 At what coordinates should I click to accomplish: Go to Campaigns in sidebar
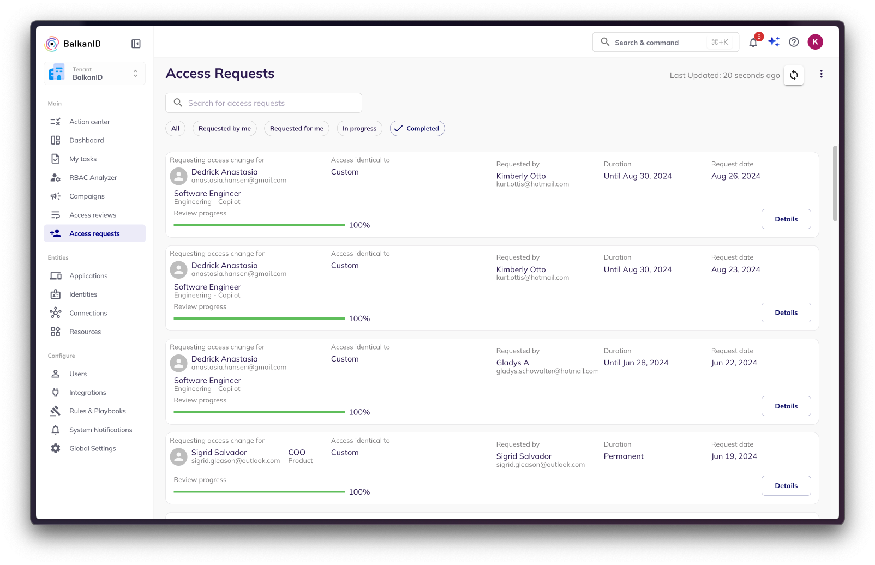pyautogui.click(x=87, y=196)
